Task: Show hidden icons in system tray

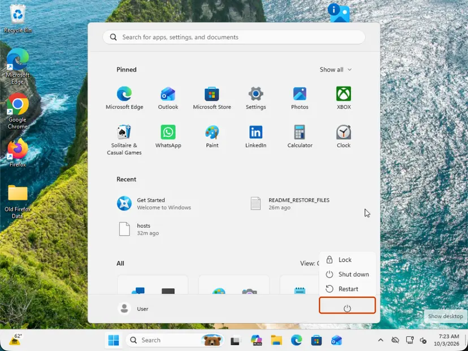Action: point(380,340)
